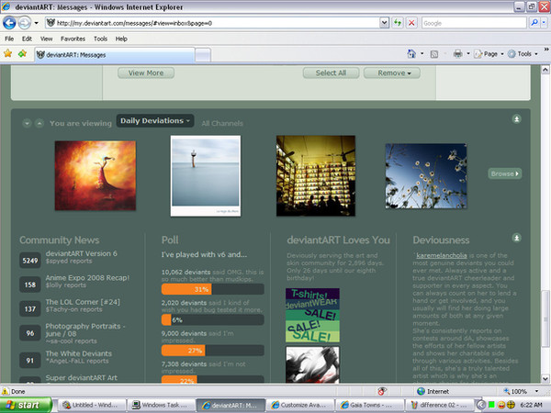Click the green Refresh page icon
The image size is (551, 413).
[398, 23]
